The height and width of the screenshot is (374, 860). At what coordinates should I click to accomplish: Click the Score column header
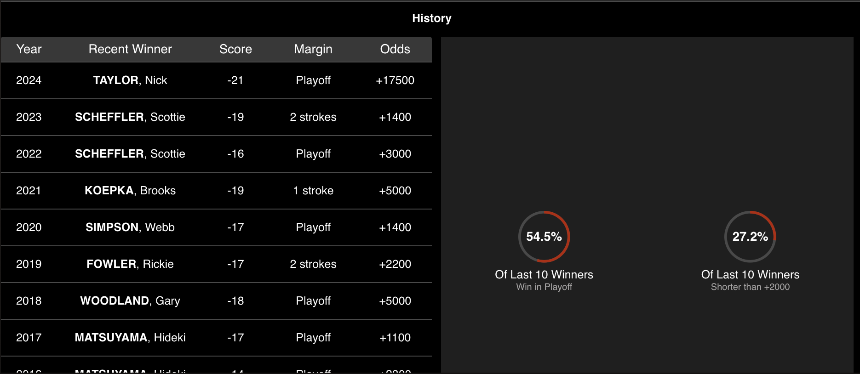235,49
